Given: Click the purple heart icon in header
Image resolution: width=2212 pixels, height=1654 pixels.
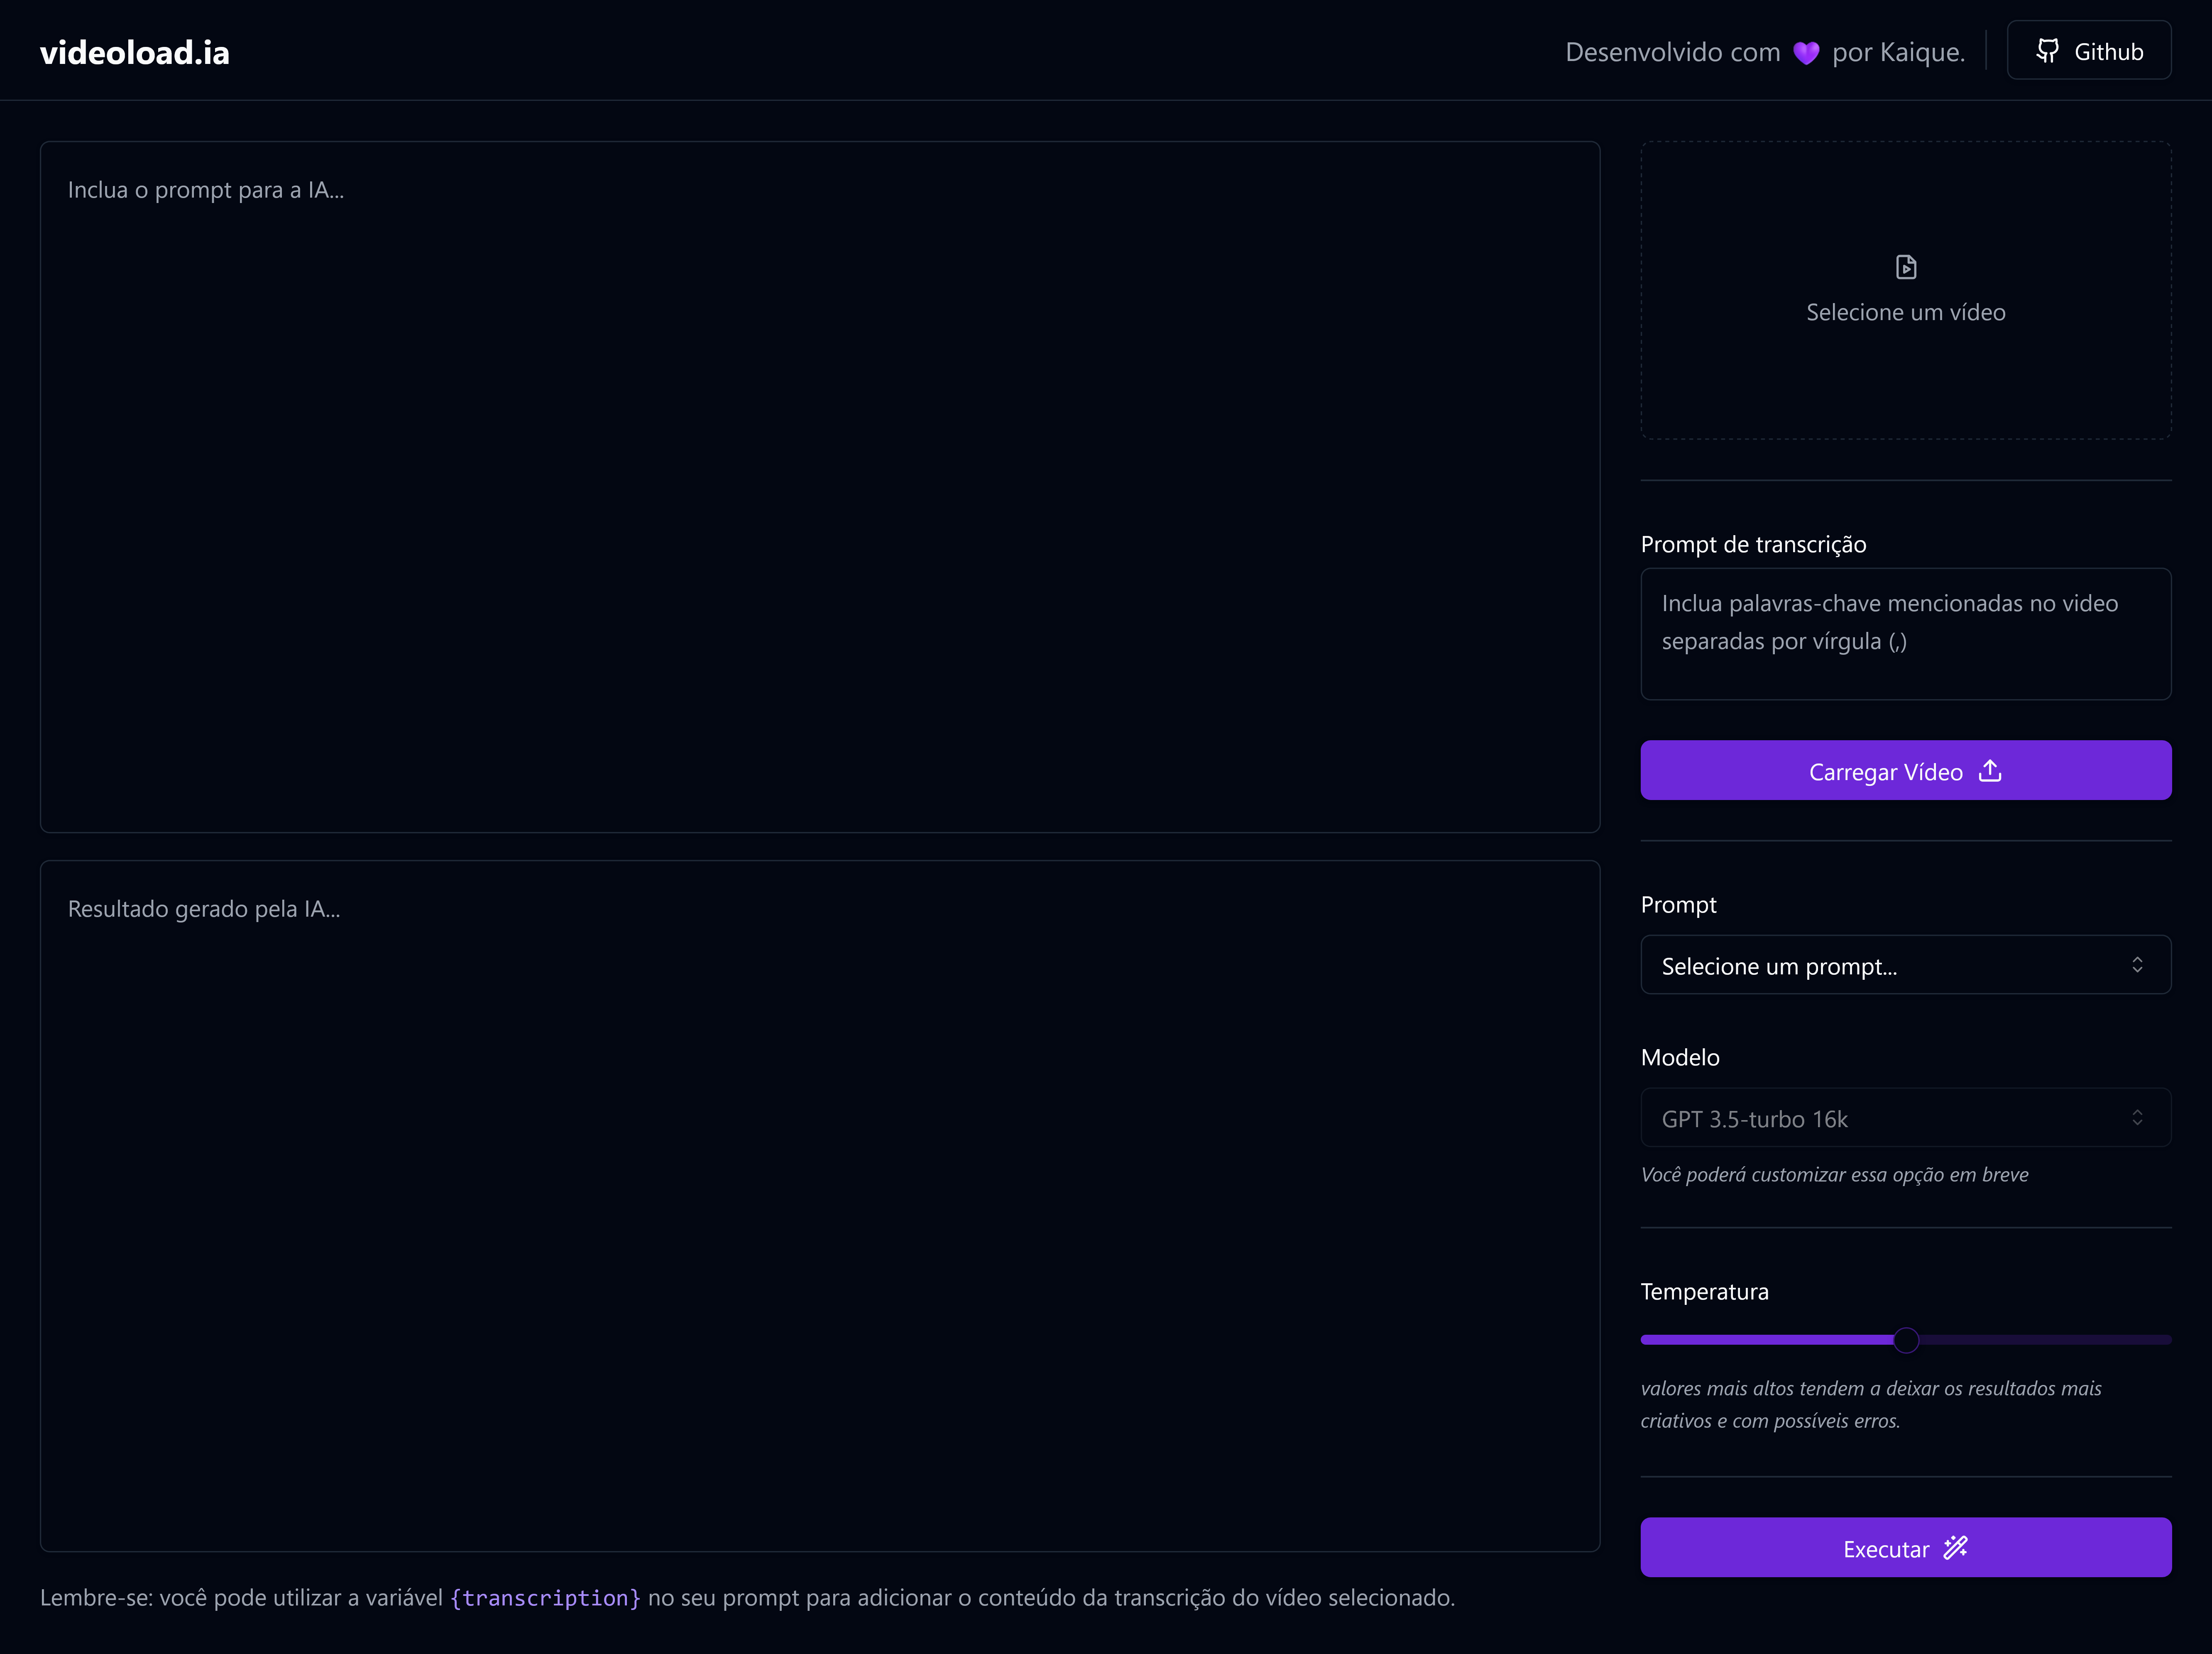Looking at the screenshot, I should [1806, 53].
